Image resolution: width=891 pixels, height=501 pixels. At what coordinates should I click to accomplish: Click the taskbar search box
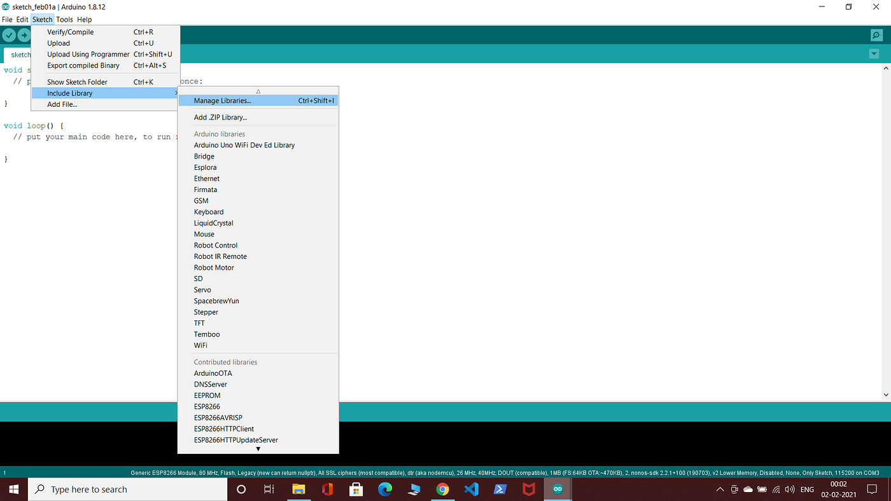point(128,489)
